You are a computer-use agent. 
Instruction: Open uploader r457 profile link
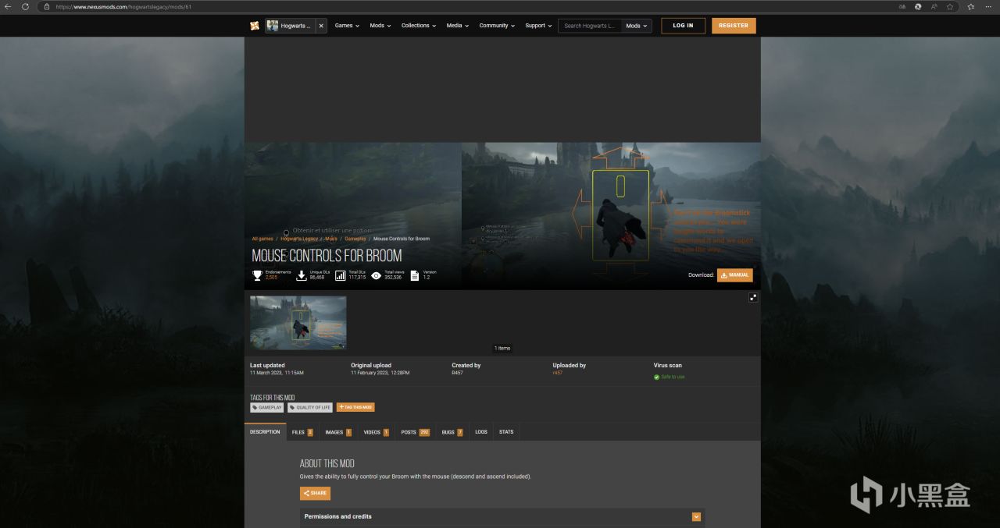(557, 373)
